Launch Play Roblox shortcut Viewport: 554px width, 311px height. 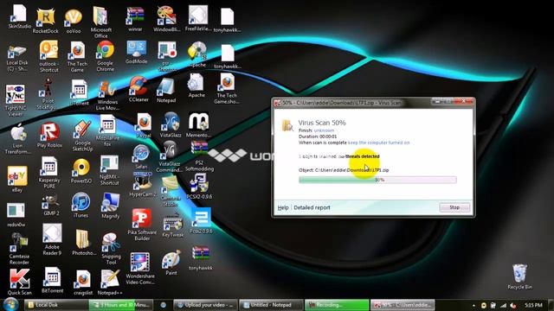point(49,135)
